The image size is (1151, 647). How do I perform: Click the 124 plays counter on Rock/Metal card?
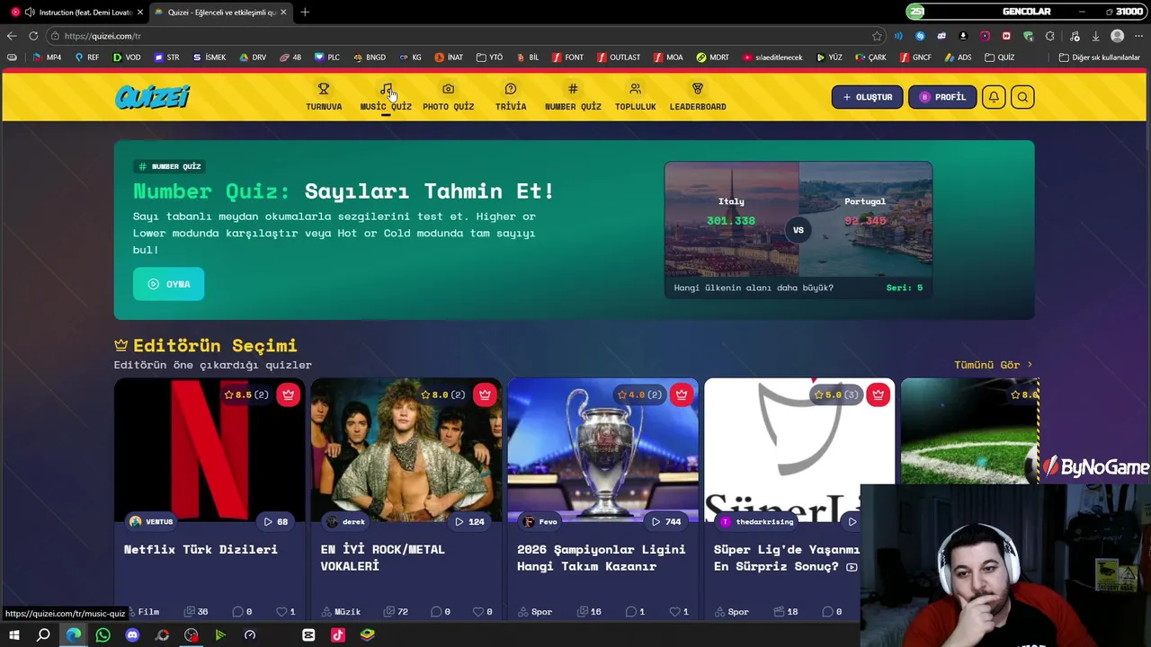(470, 521)
